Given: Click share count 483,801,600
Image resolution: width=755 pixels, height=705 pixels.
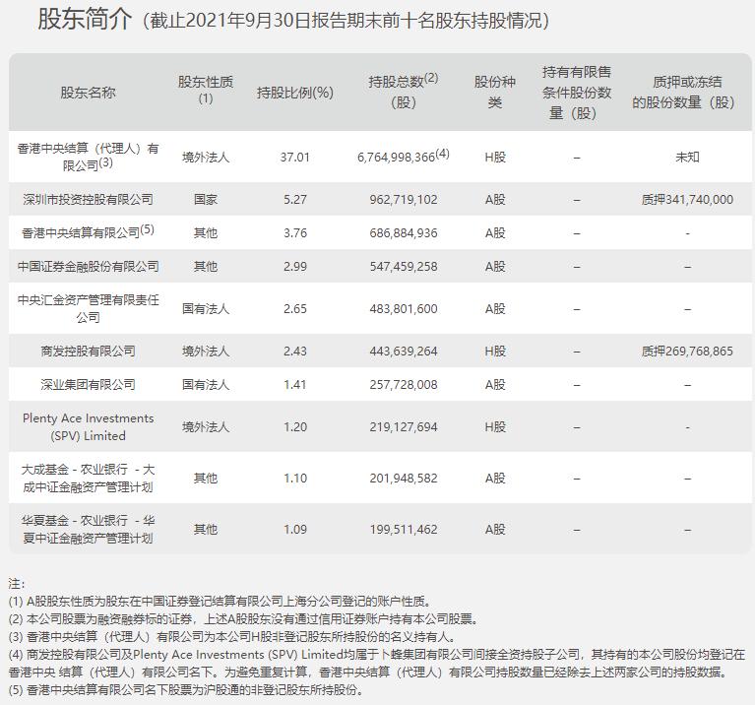Looking at the screenshot, I should click(x=404, y=308).
